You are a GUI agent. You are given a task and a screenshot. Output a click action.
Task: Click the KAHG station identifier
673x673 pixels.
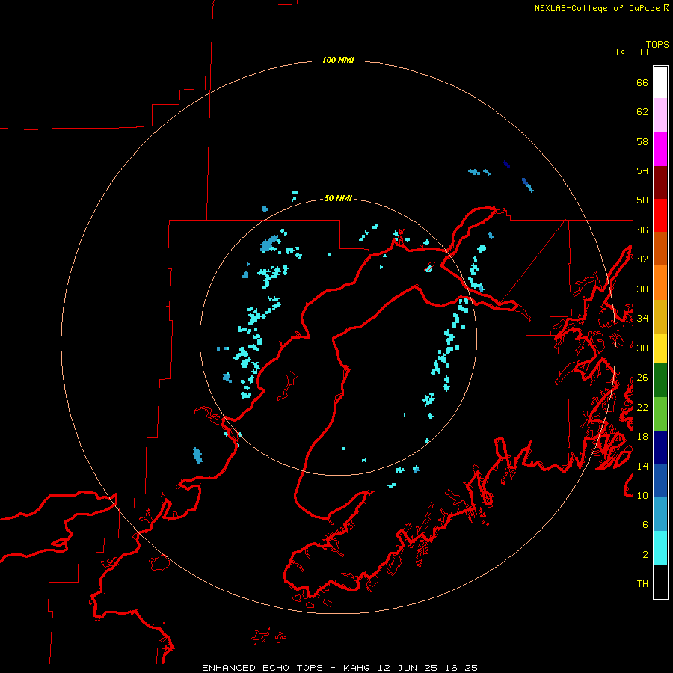tap(358, 668)
